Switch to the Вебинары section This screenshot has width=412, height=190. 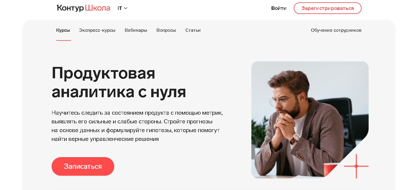click(x=136, y=30)
